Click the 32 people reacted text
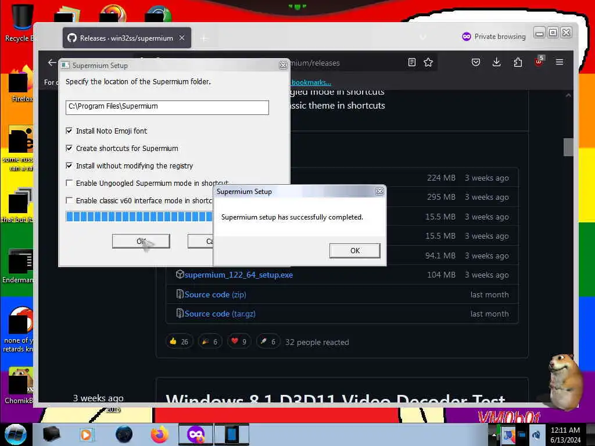595x446 pixels. tap(317, 342)
